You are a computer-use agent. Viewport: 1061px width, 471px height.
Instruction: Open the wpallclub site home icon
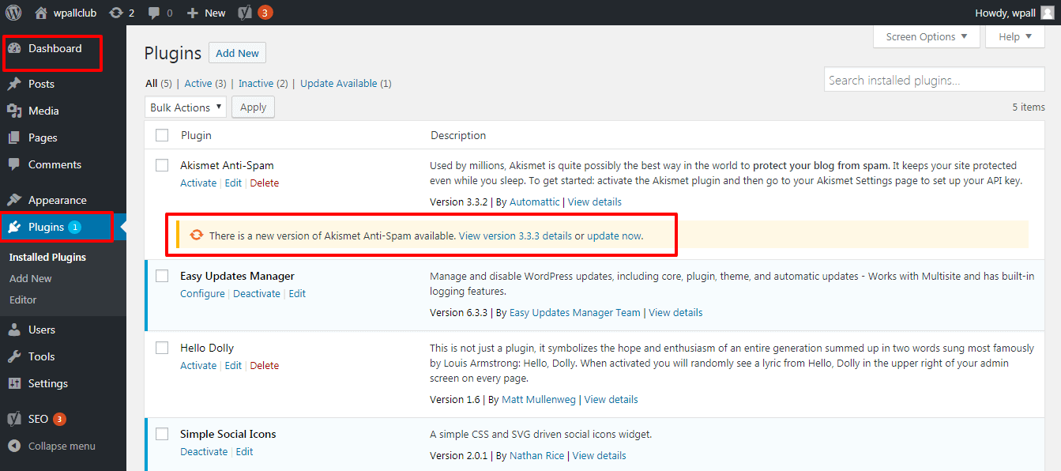[x=41, y=13]
